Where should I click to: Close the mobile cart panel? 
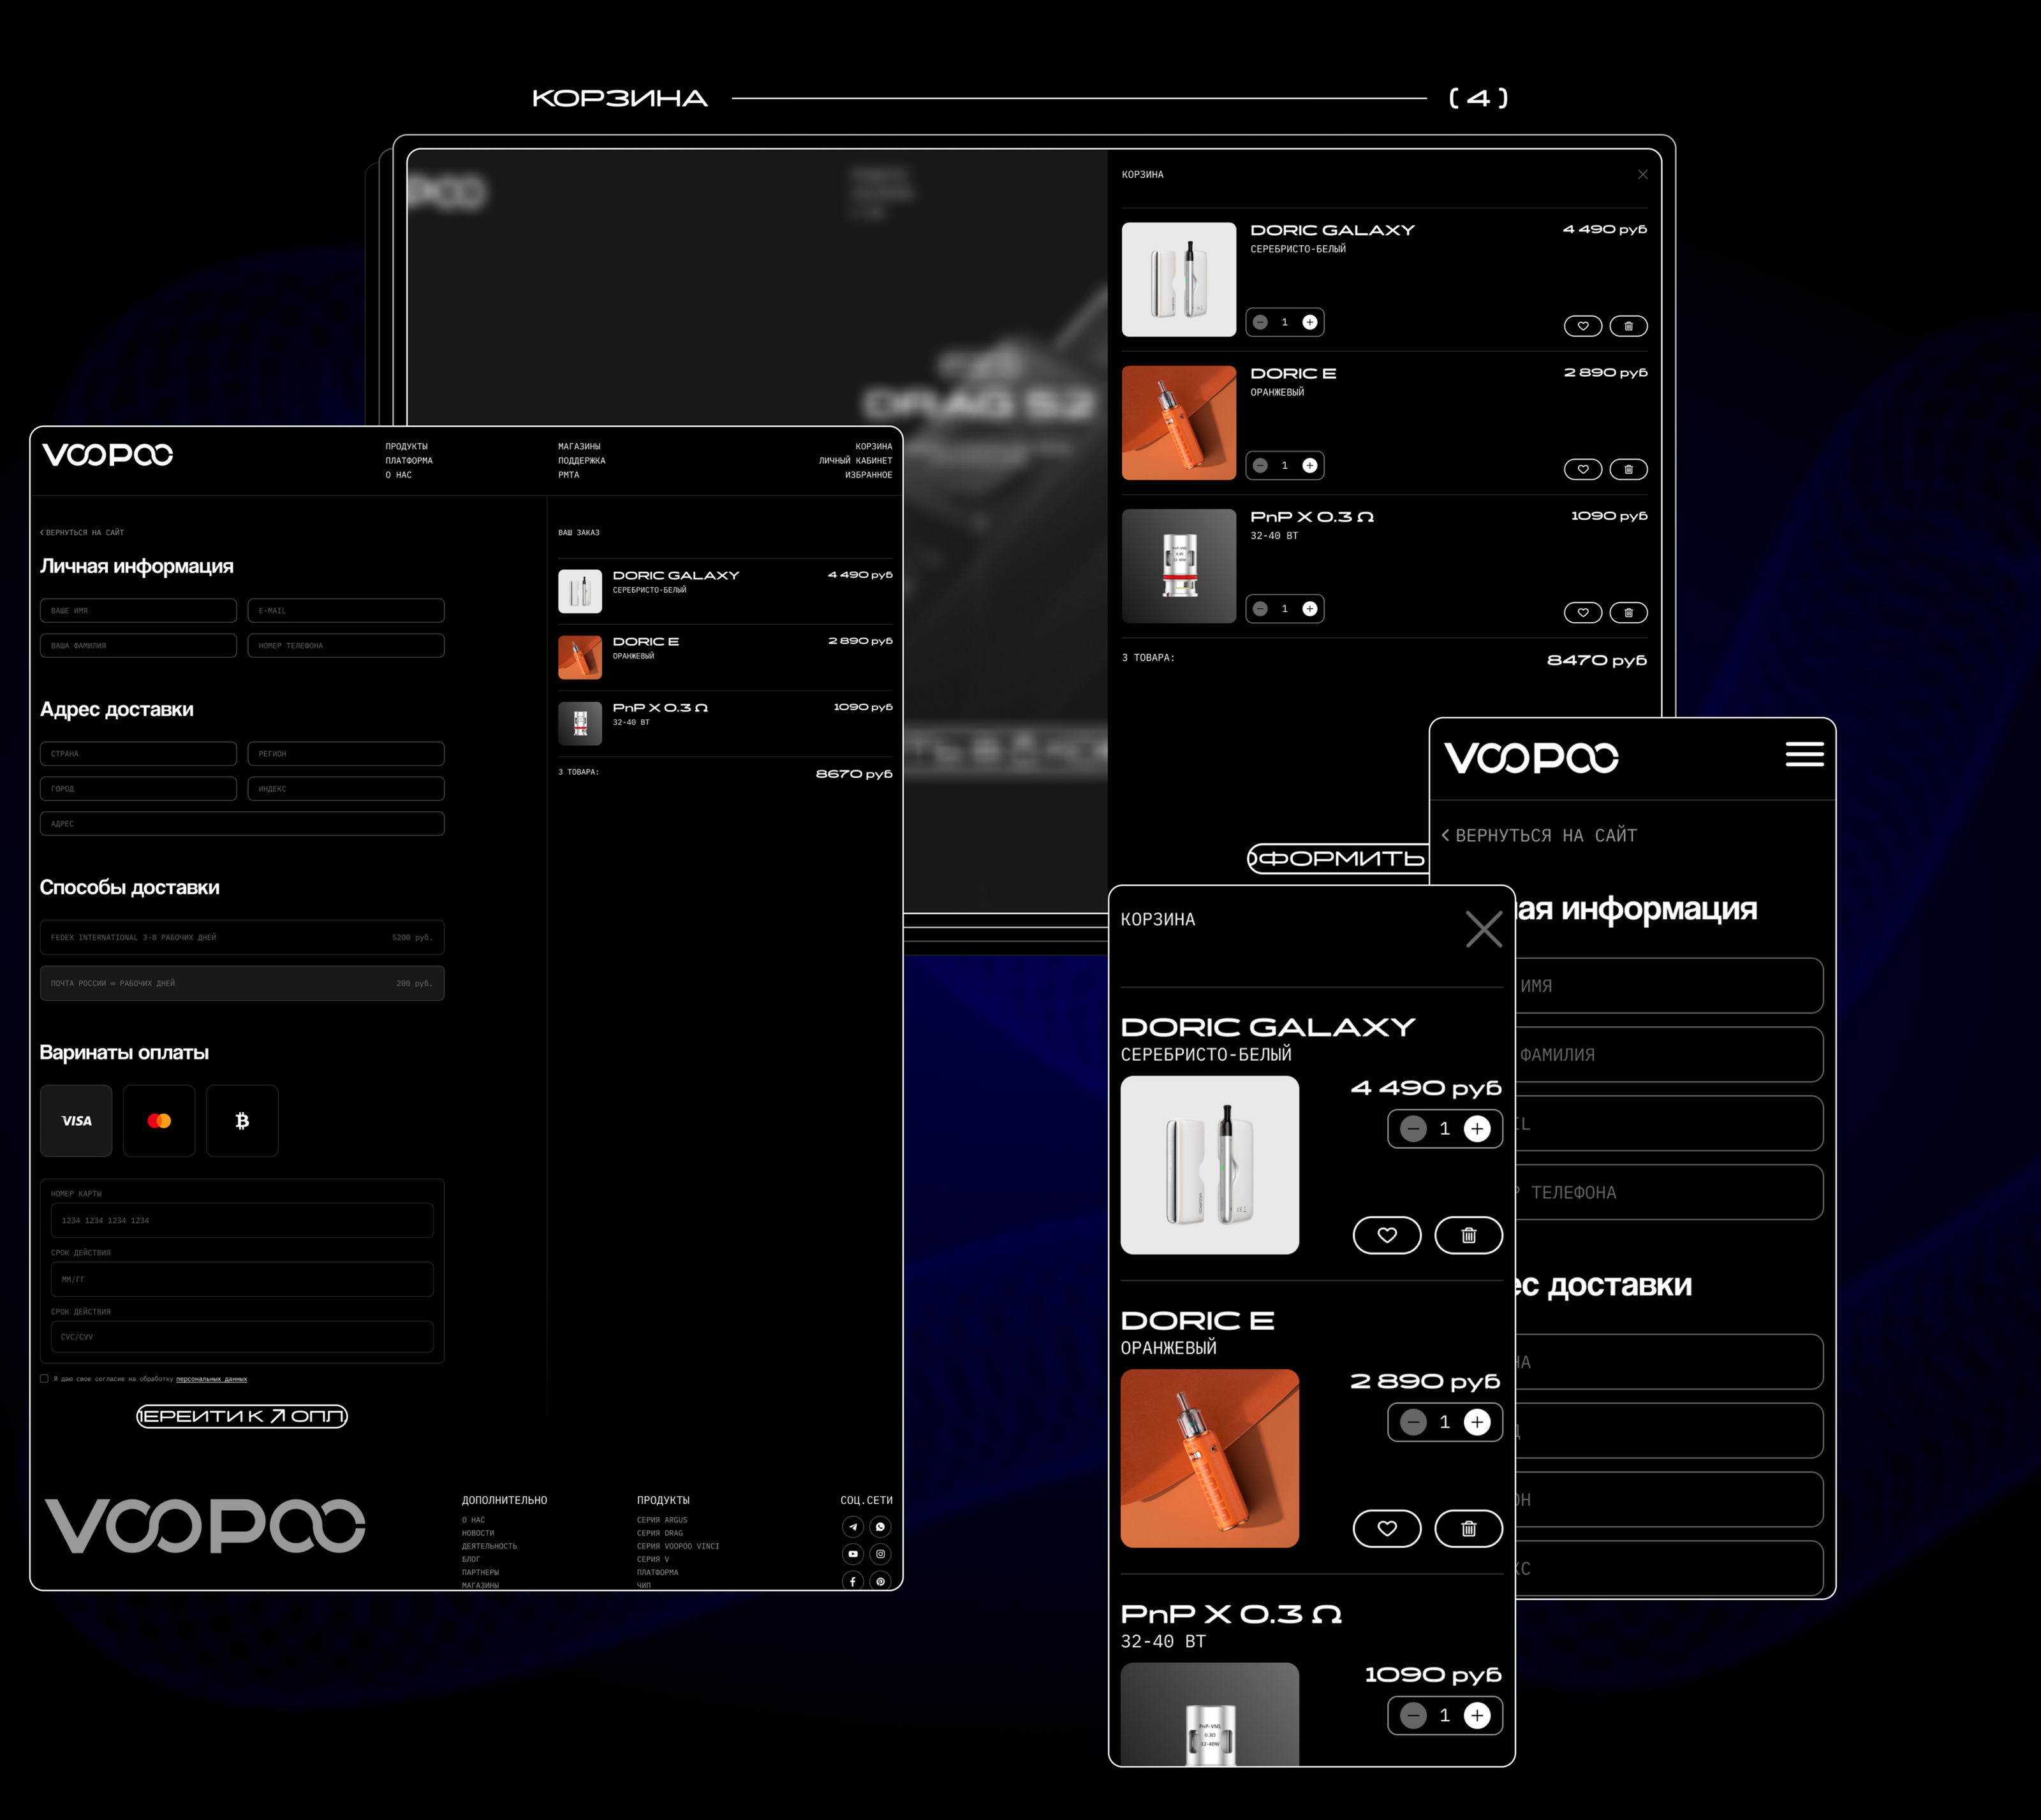point(1483,929)
